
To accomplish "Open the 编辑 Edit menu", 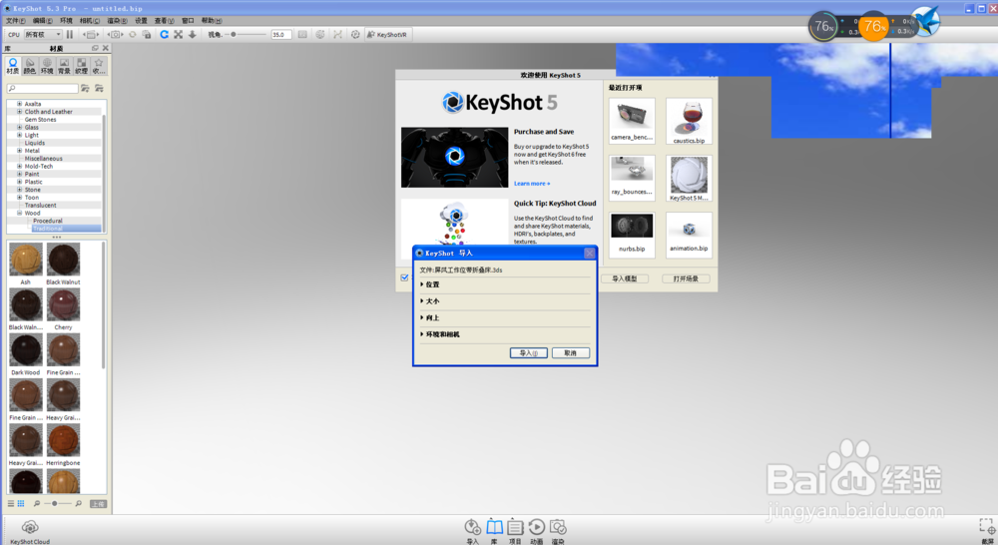I will point(43,20).
